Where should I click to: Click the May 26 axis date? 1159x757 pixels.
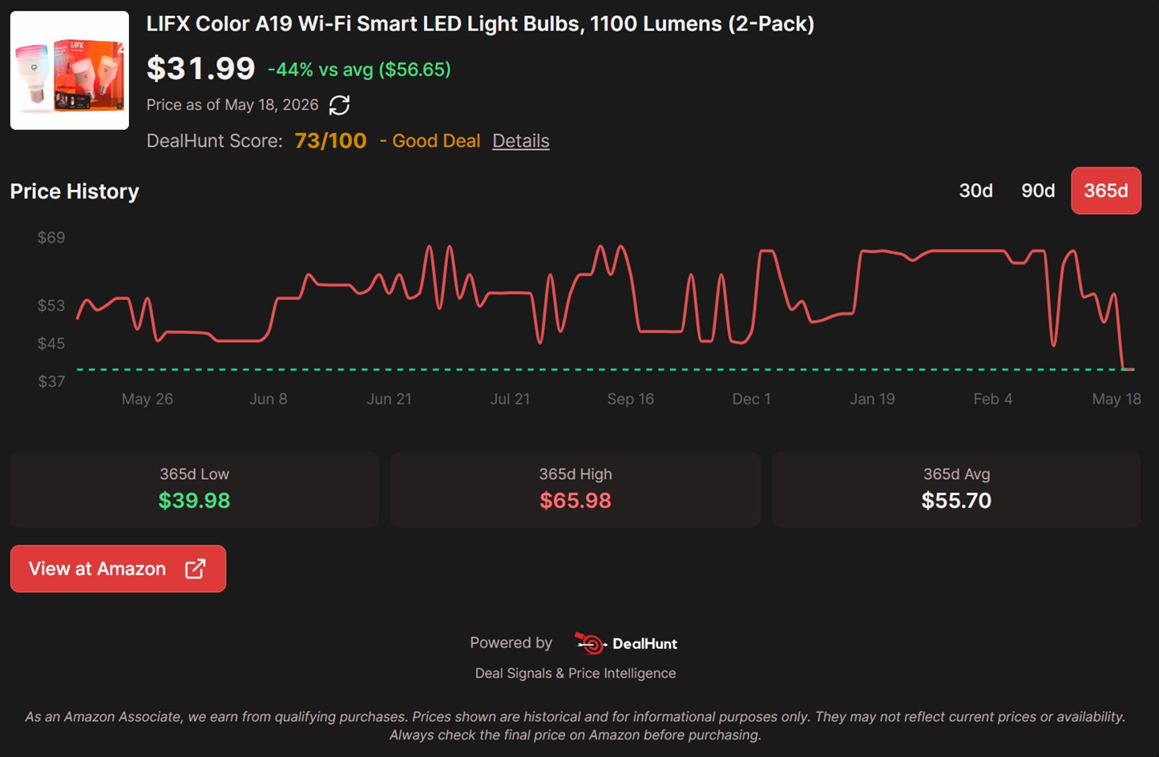click(147, 399)
